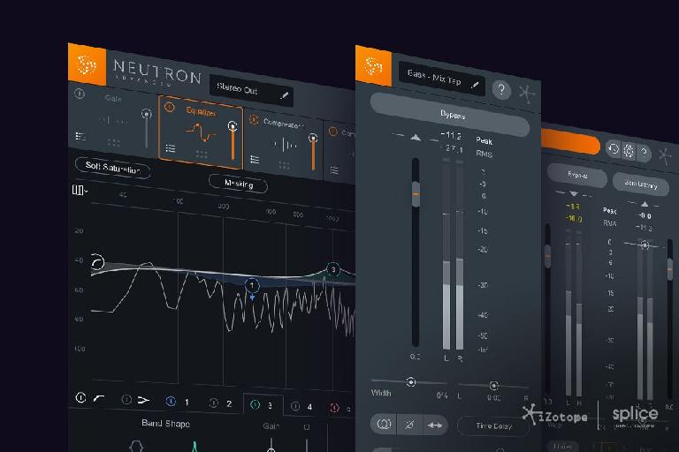Choose the hexagonal Band Shape icon
The image size is (679, 452).
[x=136, y=446]
